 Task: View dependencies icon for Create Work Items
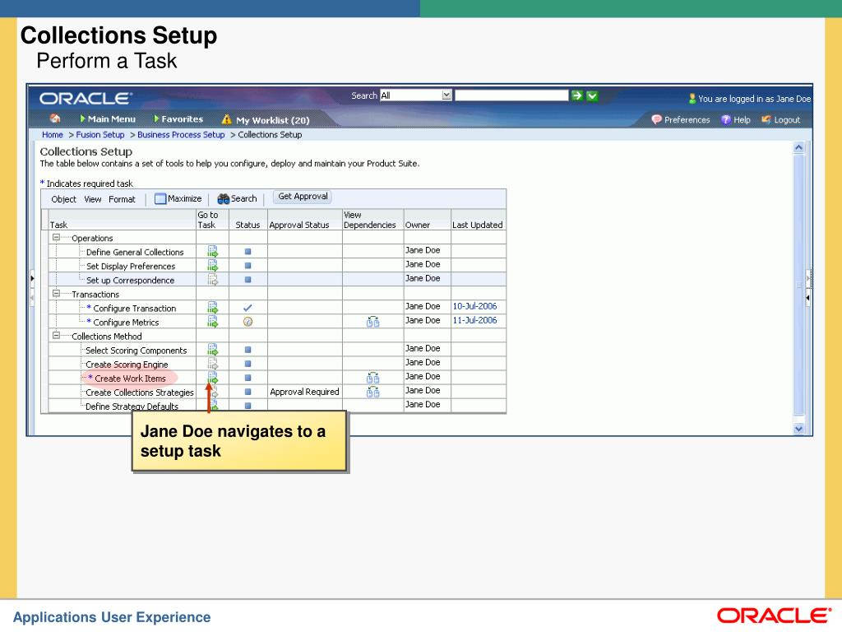pos(372,377)
